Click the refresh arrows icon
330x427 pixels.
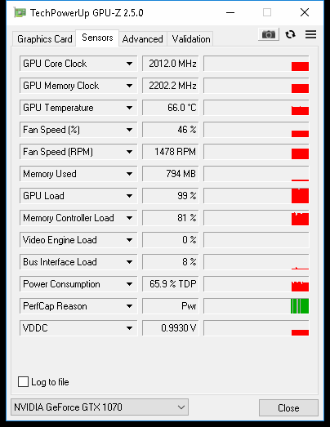pos(290,34)
